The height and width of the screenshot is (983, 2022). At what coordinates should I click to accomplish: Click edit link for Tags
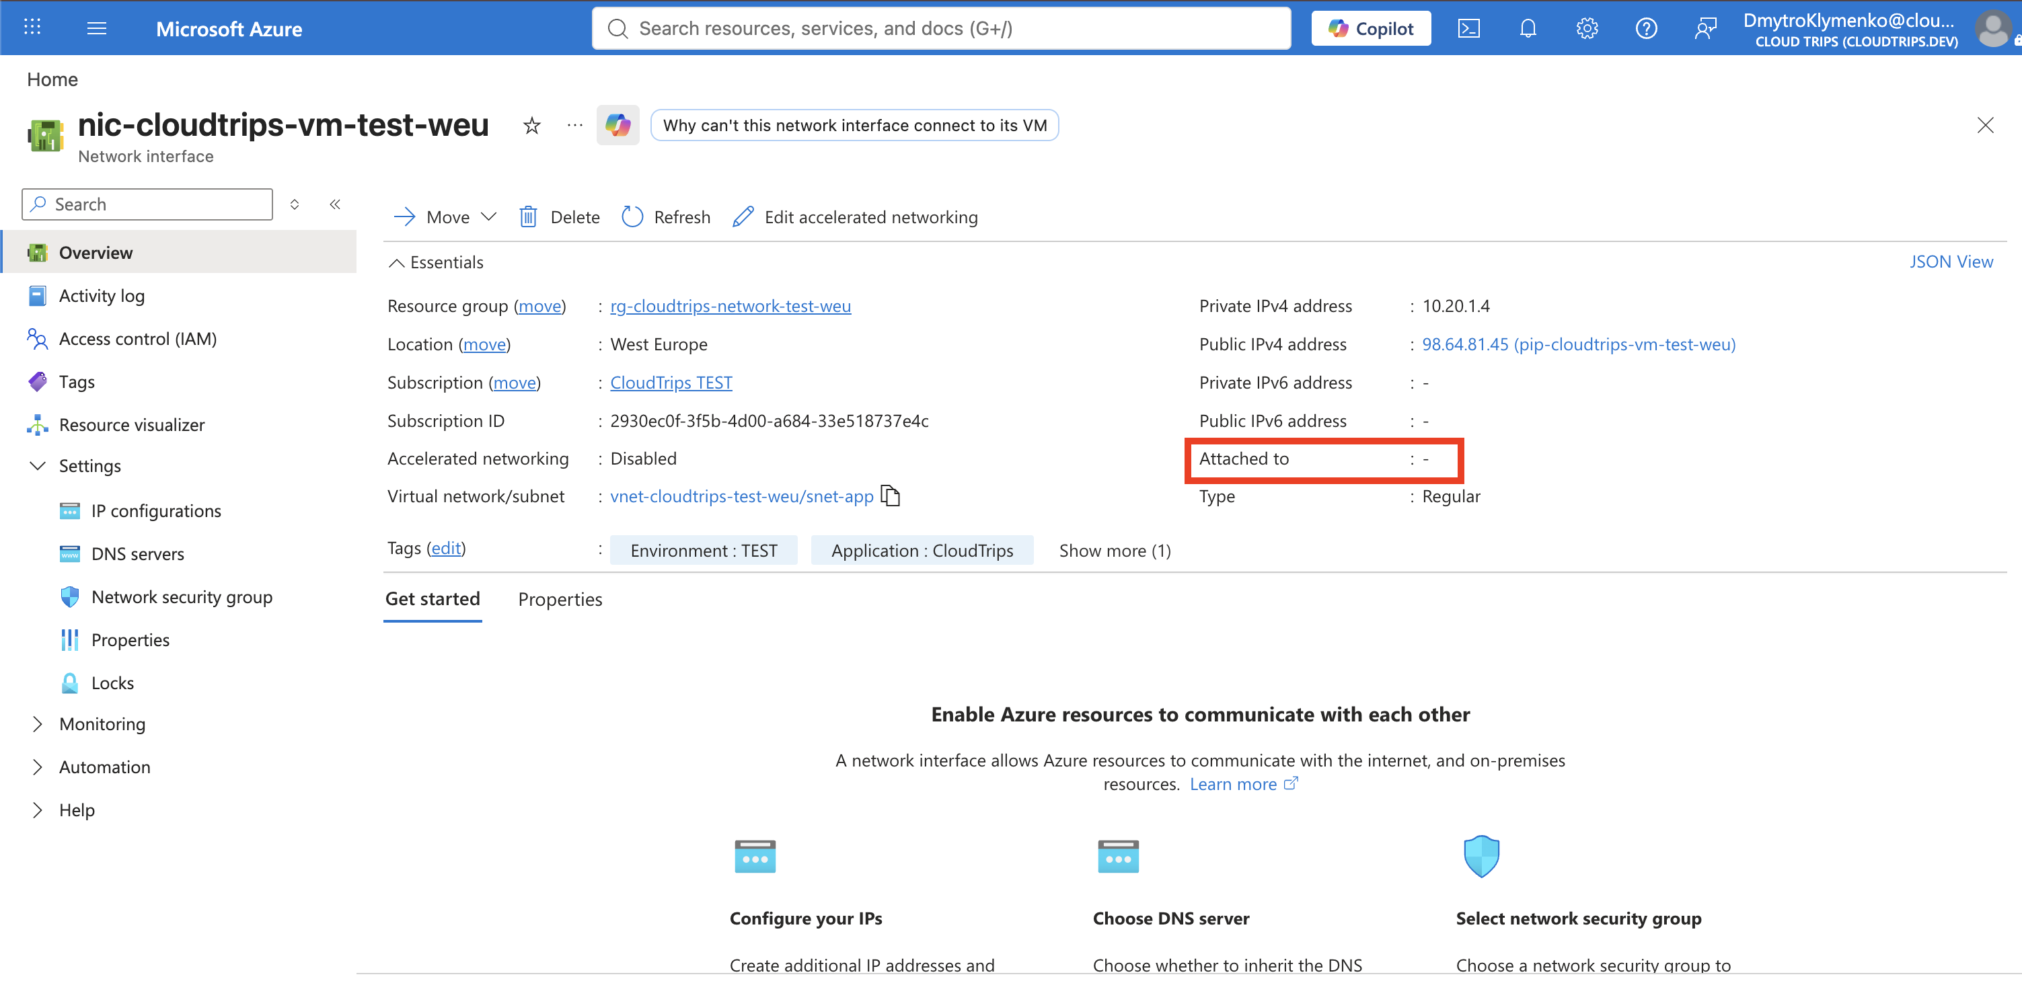pos(446,549)
